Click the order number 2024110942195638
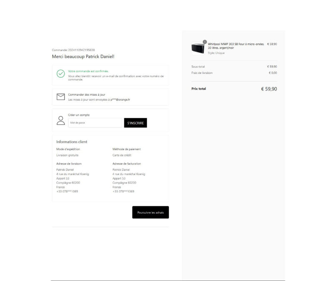 [x=81, y=50]
